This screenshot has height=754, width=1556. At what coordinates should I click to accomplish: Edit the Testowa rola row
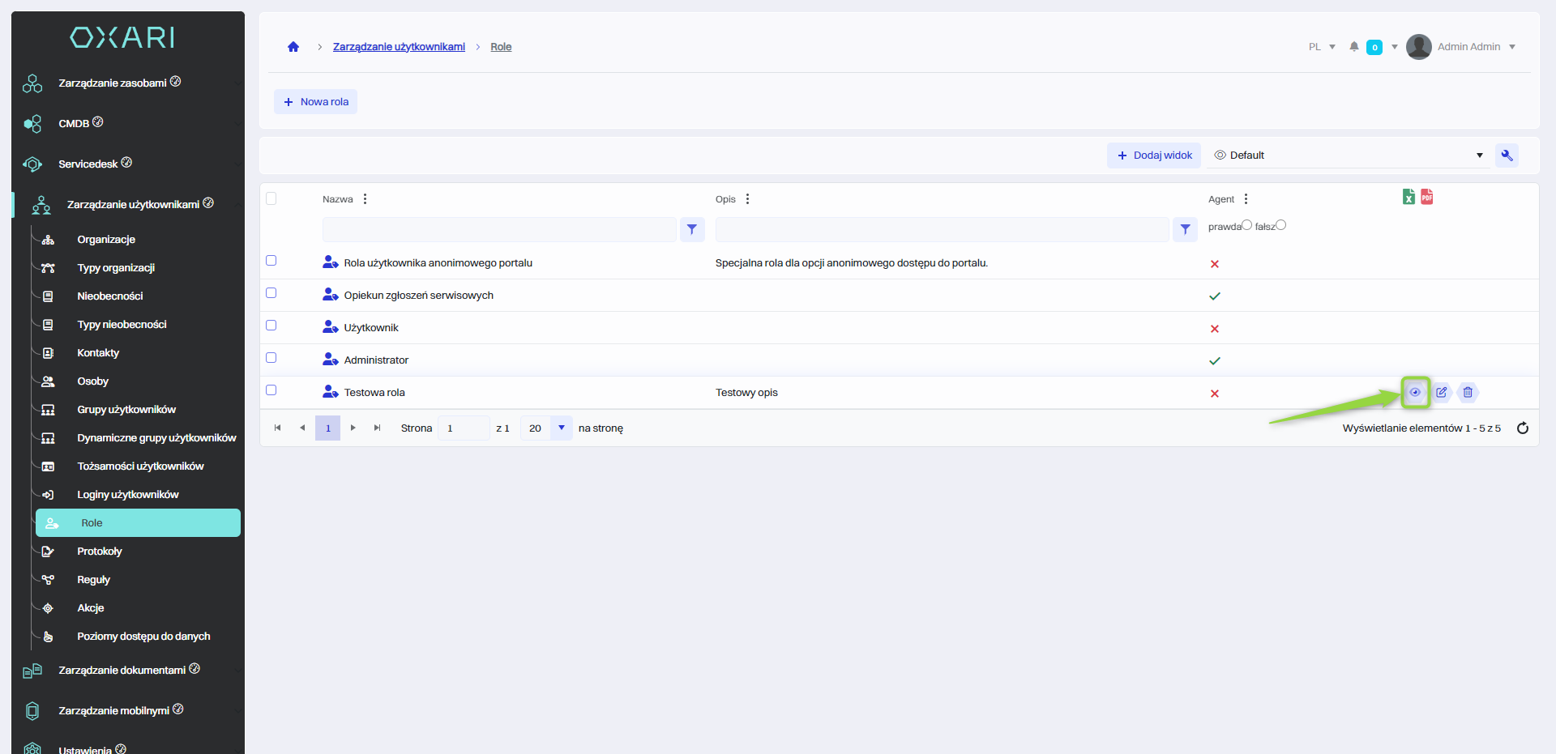1442,393
